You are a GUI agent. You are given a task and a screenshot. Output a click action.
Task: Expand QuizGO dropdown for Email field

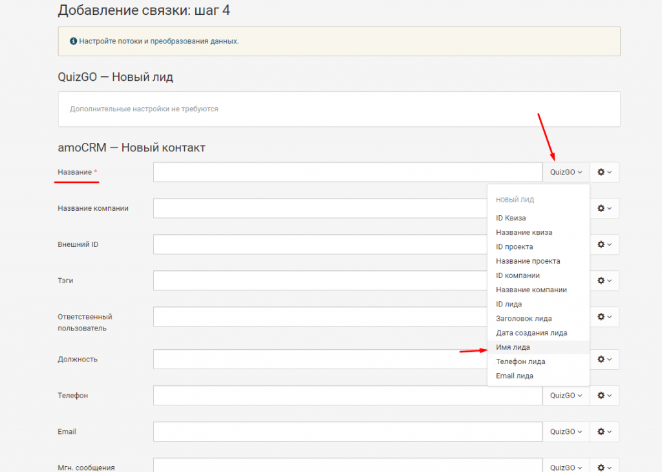[x=566, y=432]
